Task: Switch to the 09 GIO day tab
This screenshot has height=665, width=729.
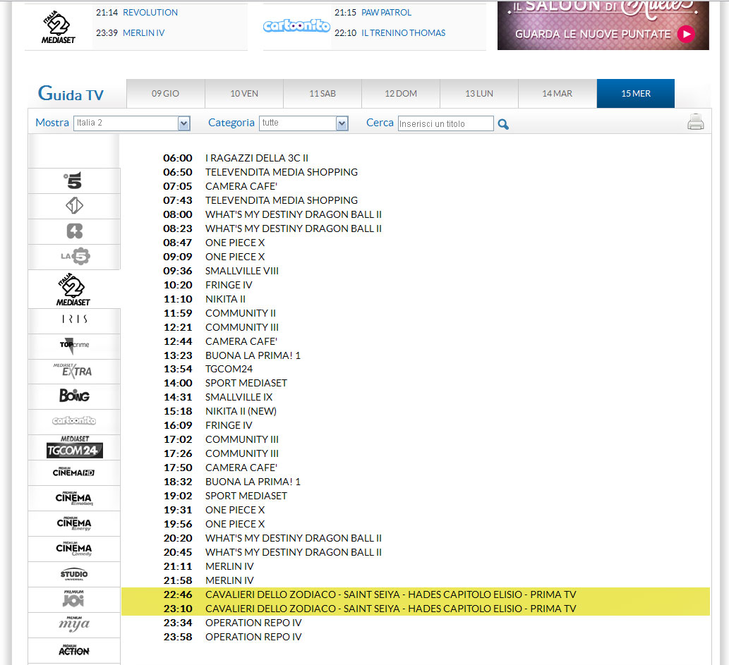Action: point(165,93)
